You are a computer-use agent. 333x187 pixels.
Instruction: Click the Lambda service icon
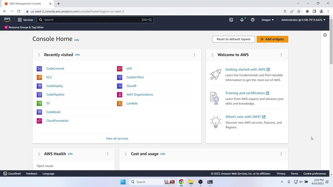pyautogui.click(x=120, y=103)
